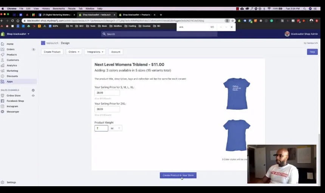Image resolution: width=325 pixels, height=193 pixels.
Task: Click the teelaunch breadcrumb link
Action: pos(52,43)
